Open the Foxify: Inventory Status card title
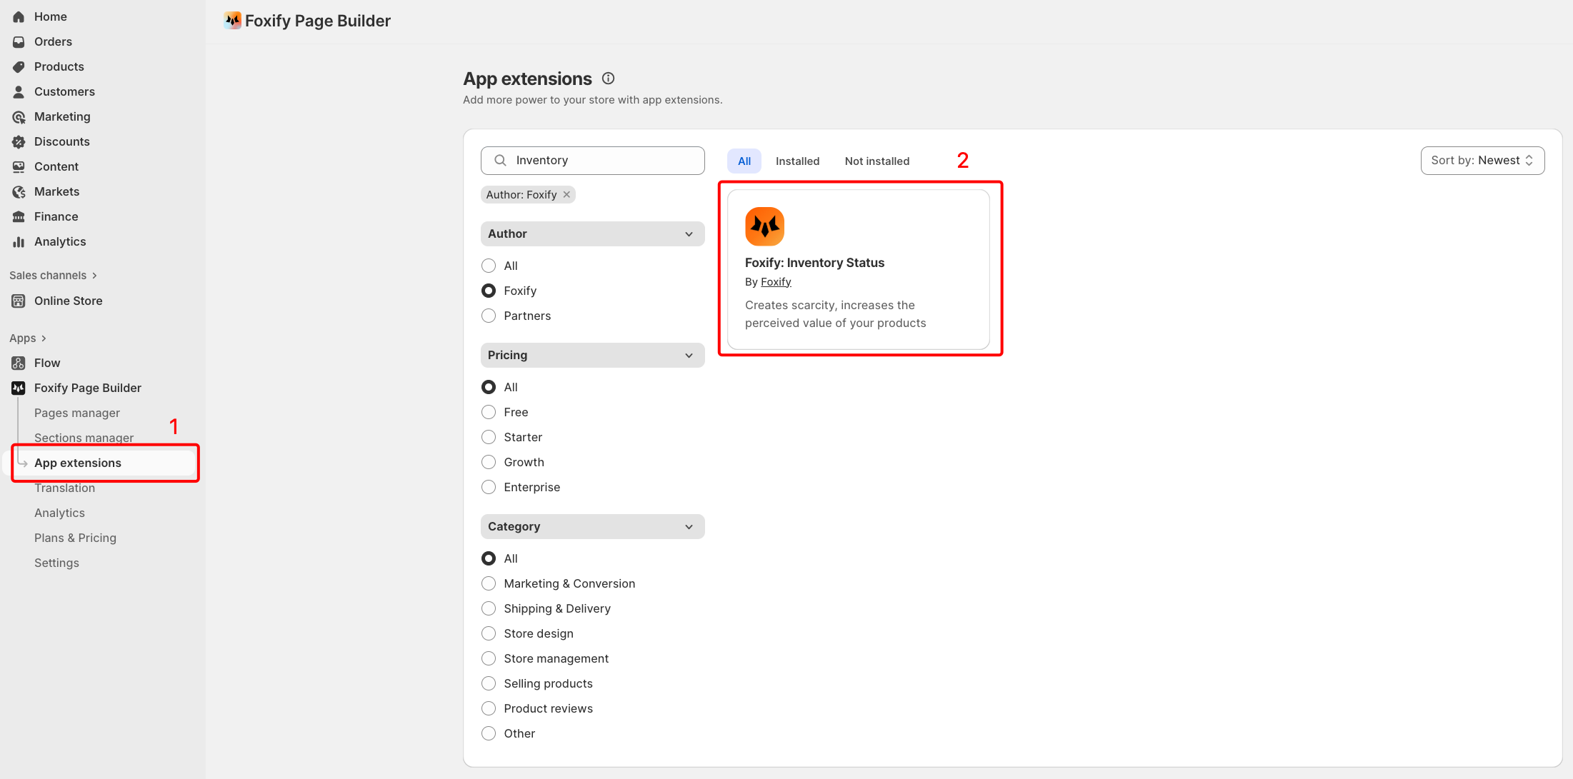The width and height of the screenshot is (1573, 779). coord(814,263)
